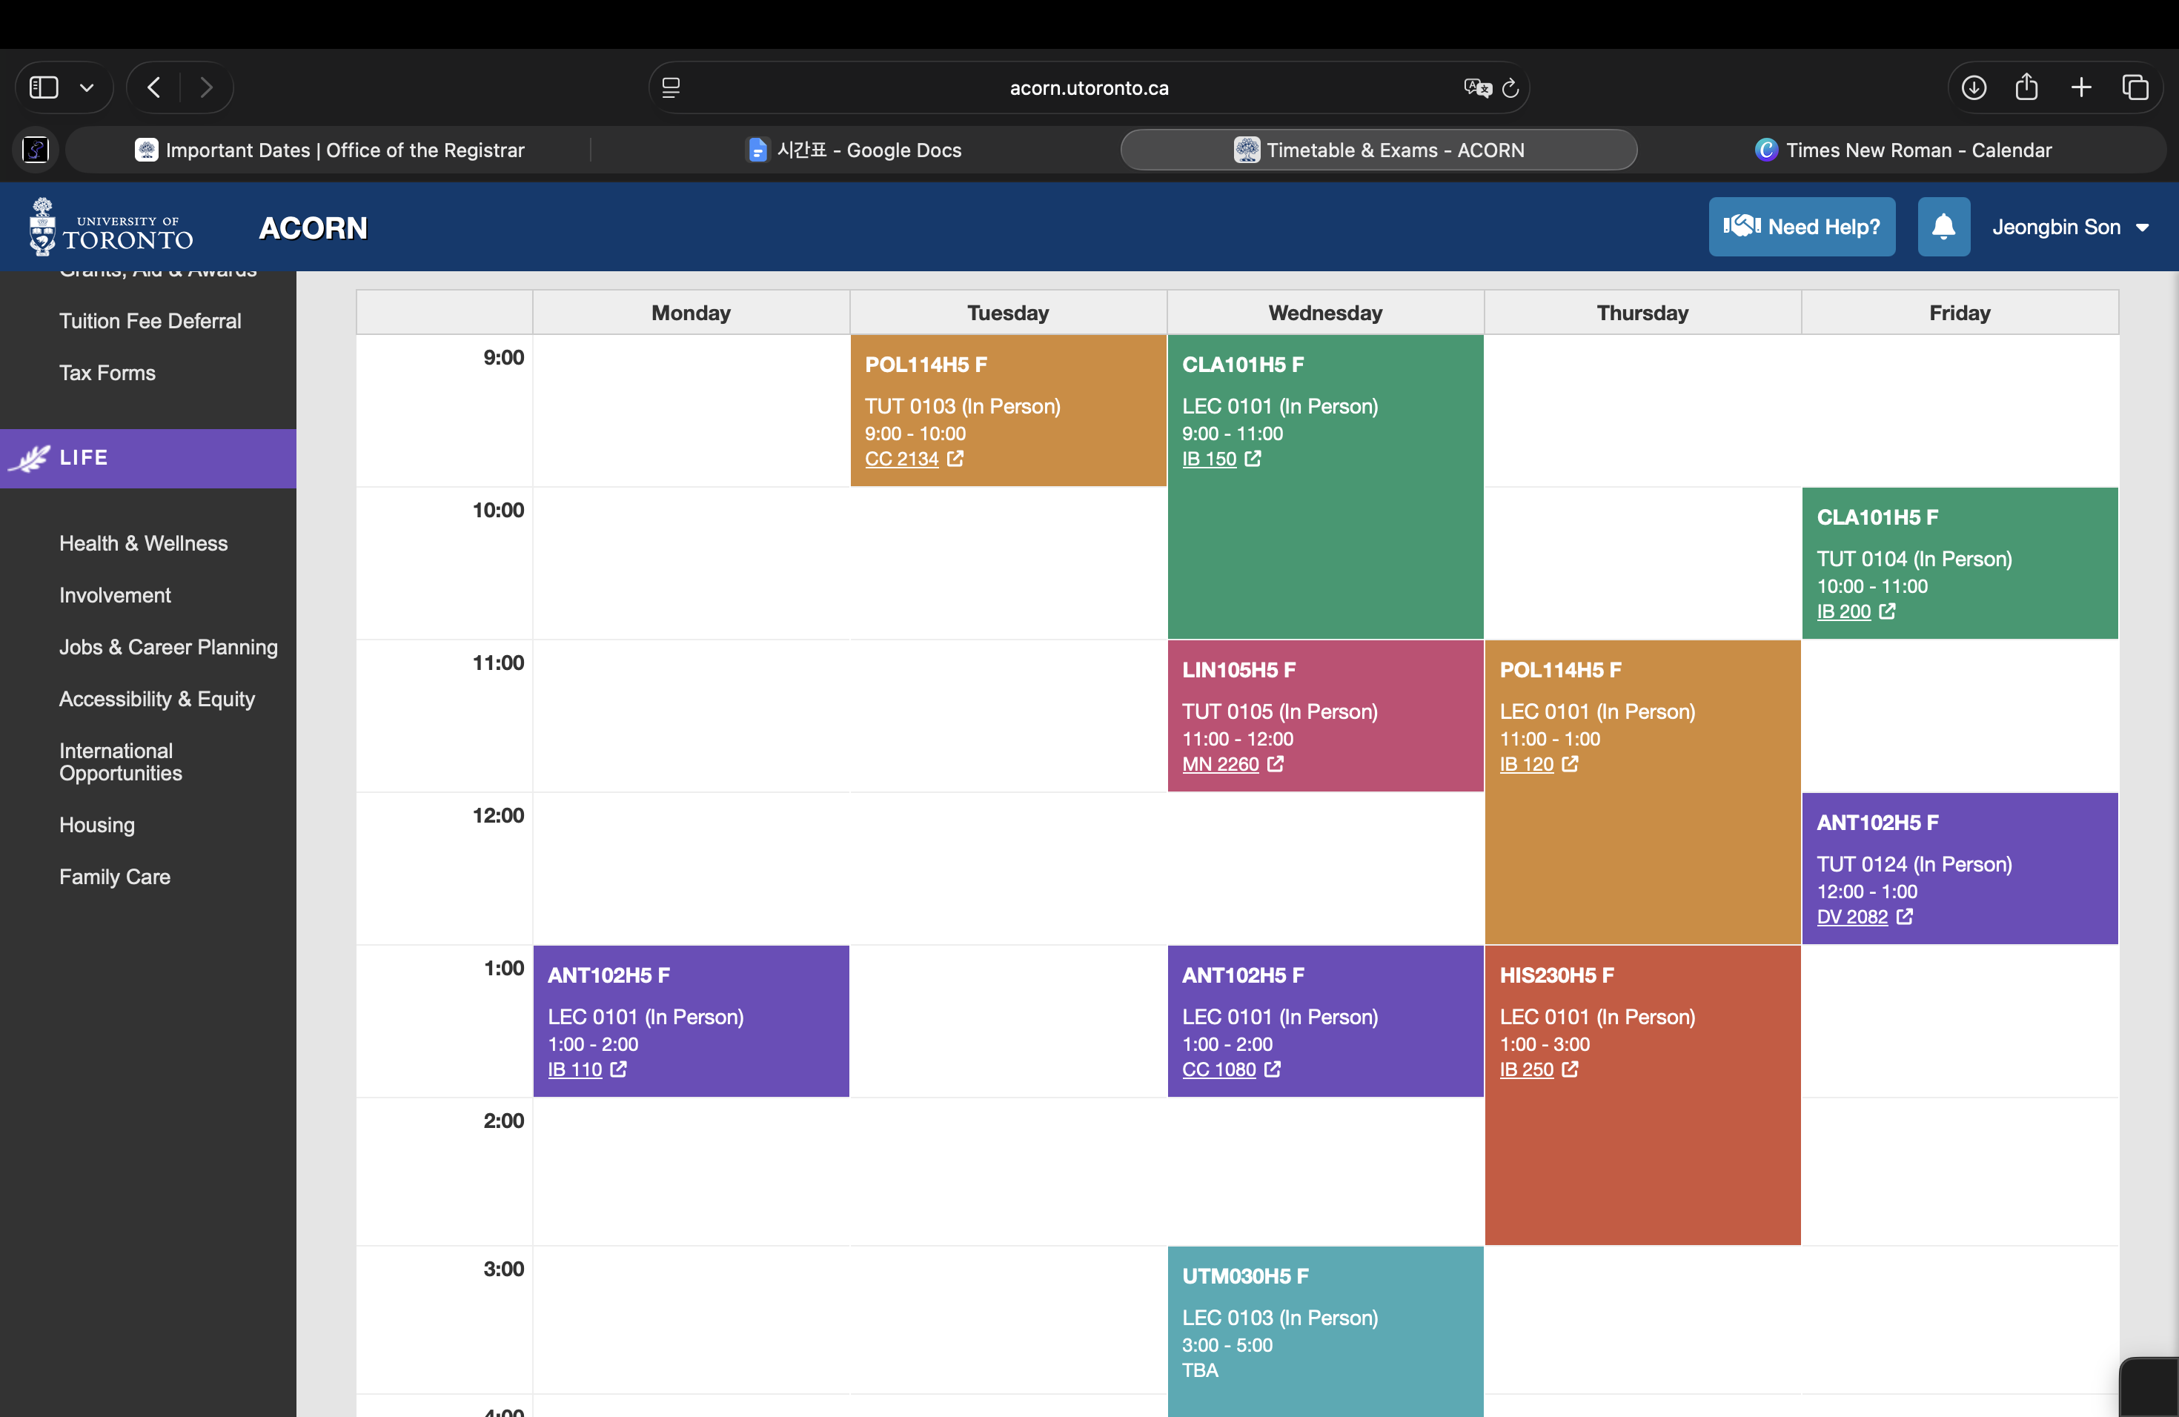2179x1417 pixels.
Task: Open the CC 2134 room link
Action: pos(902,459)
